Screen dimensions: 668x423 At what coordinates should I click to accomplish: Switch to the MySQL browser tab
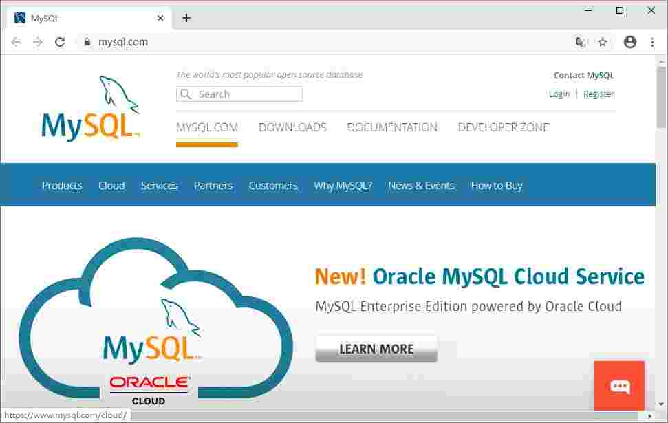point(83,18)
